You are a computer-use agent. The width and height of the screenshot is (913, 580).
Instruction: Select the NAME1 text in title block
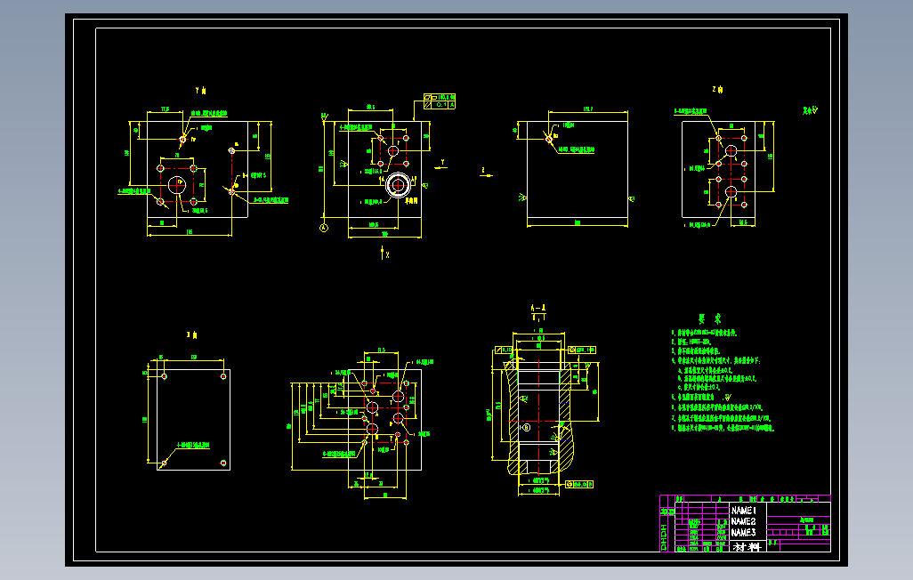744,510
